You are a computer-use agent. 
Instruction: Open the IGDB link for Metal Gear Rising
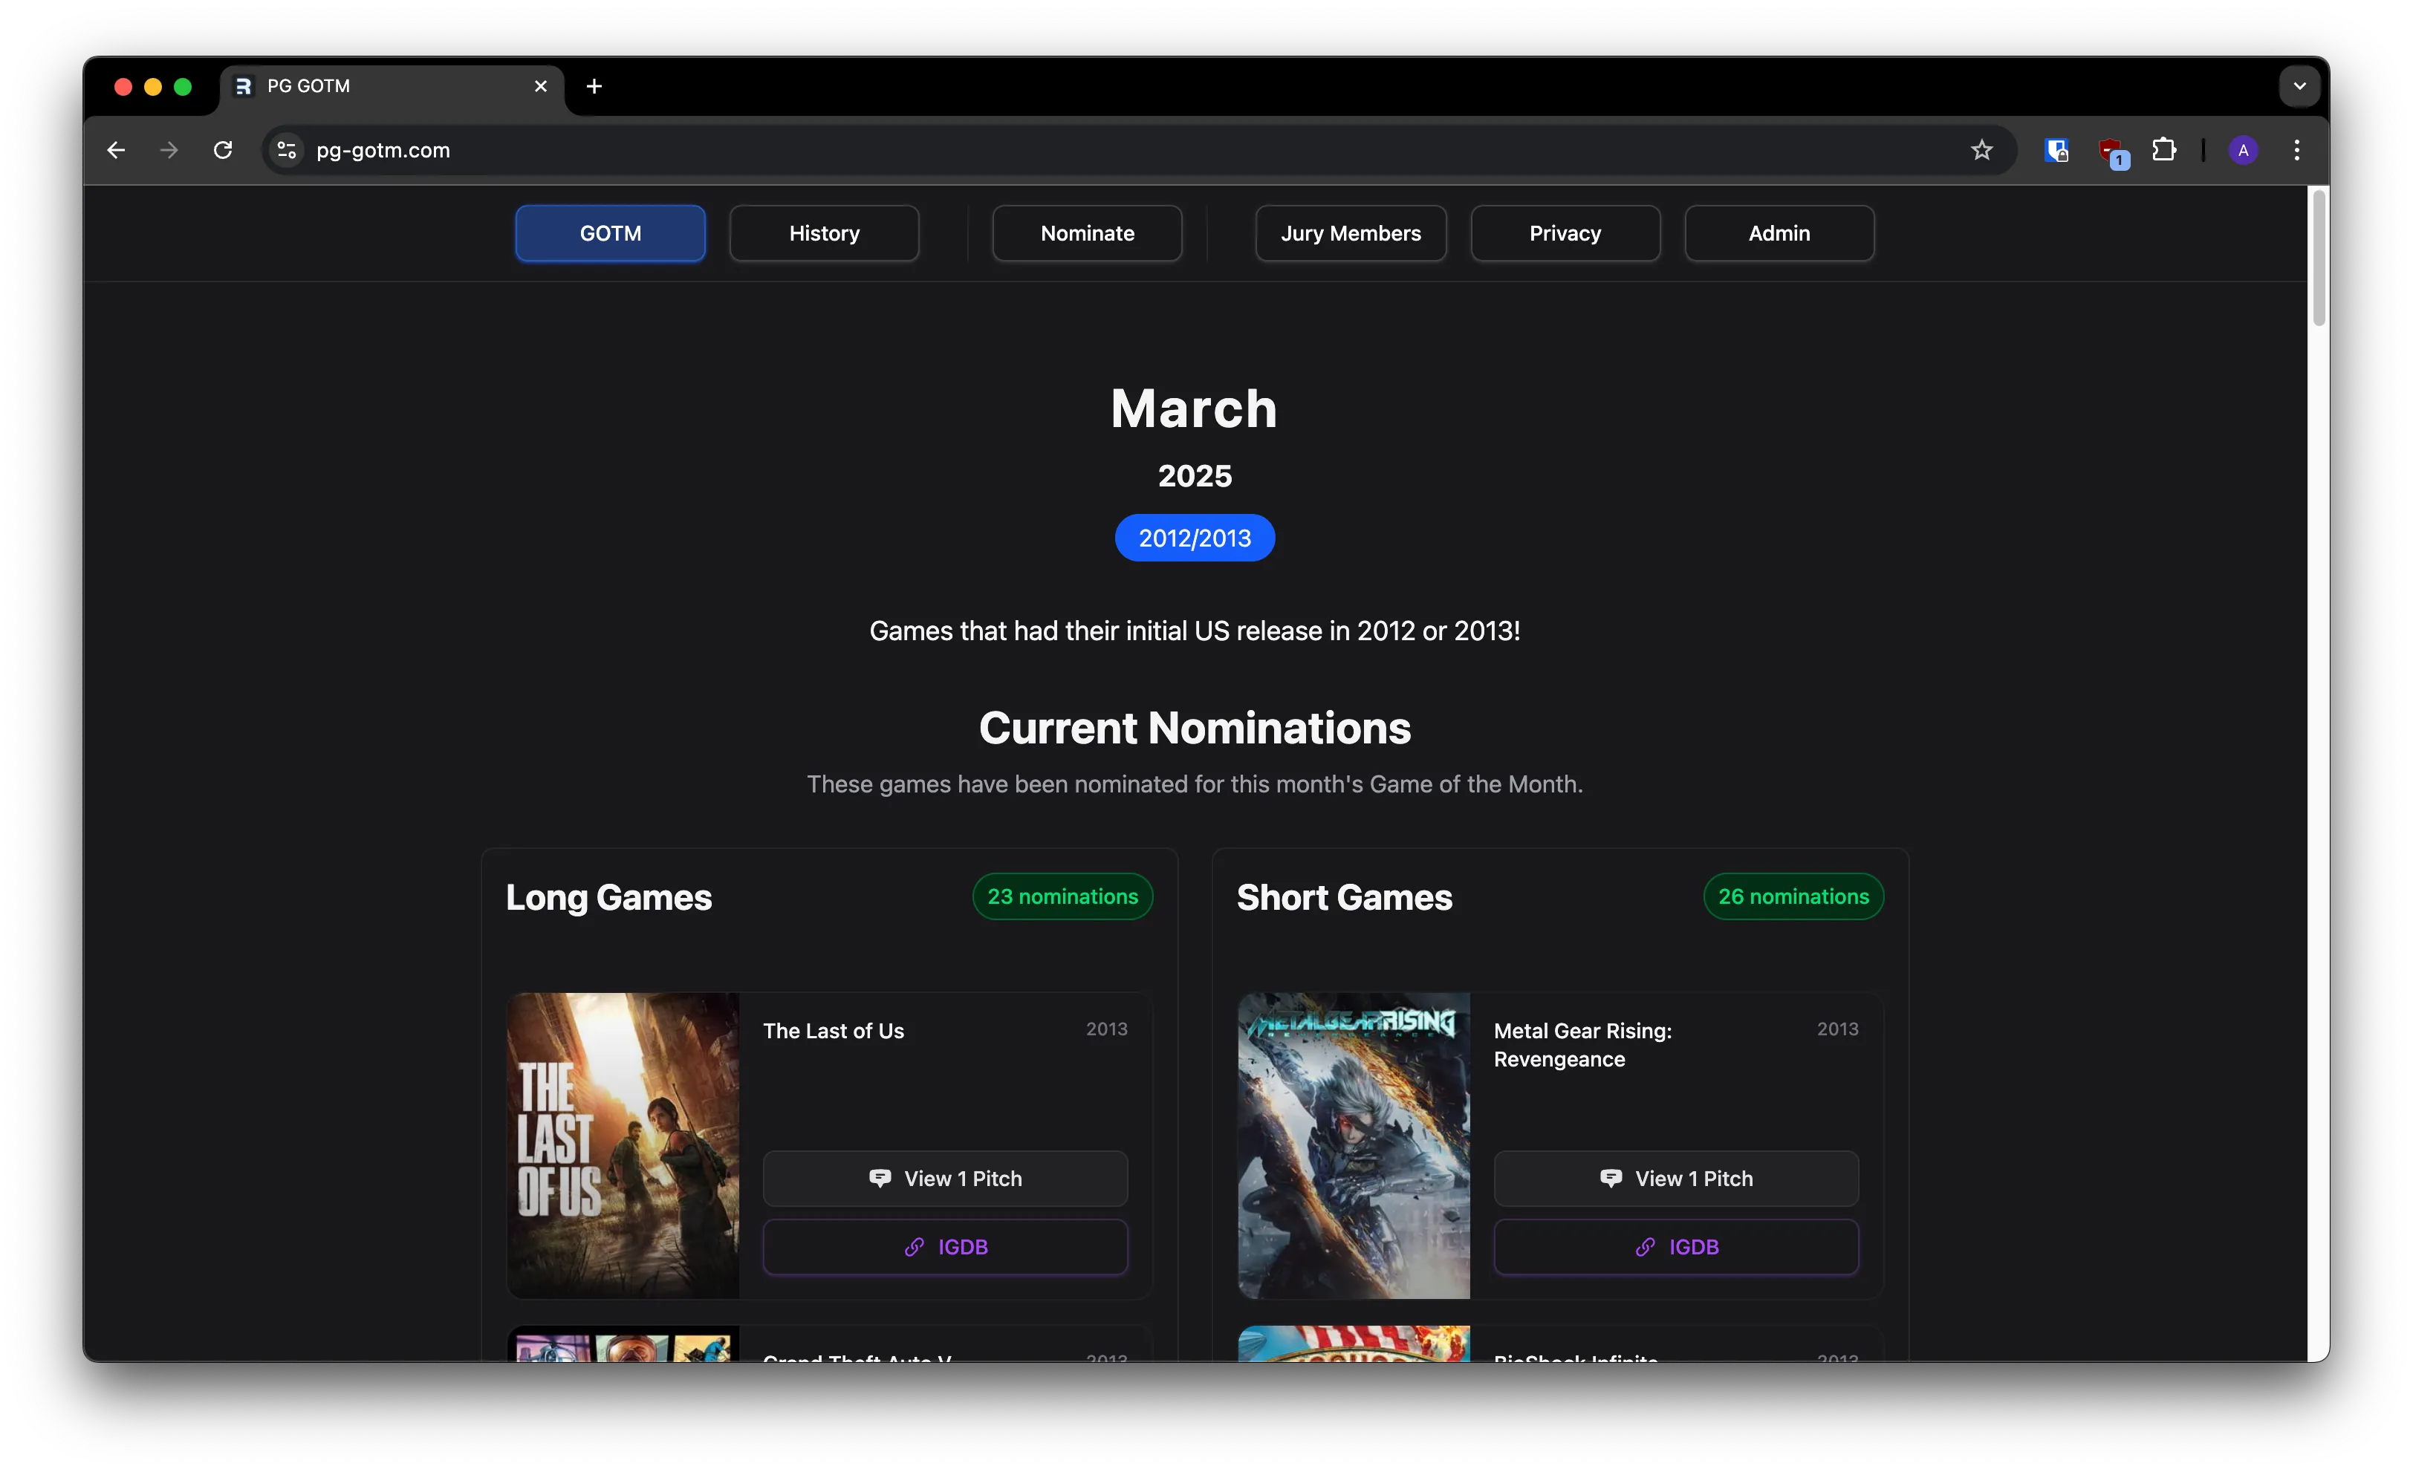click(x=1677, y=1246)
